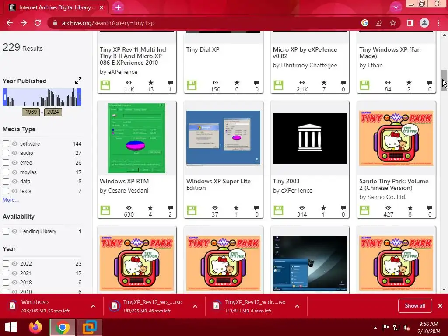Expand TinyXP_Rev12_w dr download options
448x336 pixels.
[x=297, y=306]
